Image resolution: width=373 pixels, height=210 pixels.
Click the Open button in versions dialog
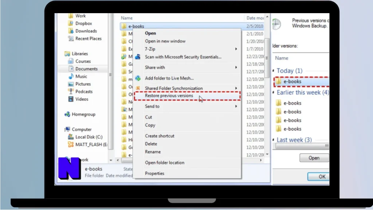(314, 158)
